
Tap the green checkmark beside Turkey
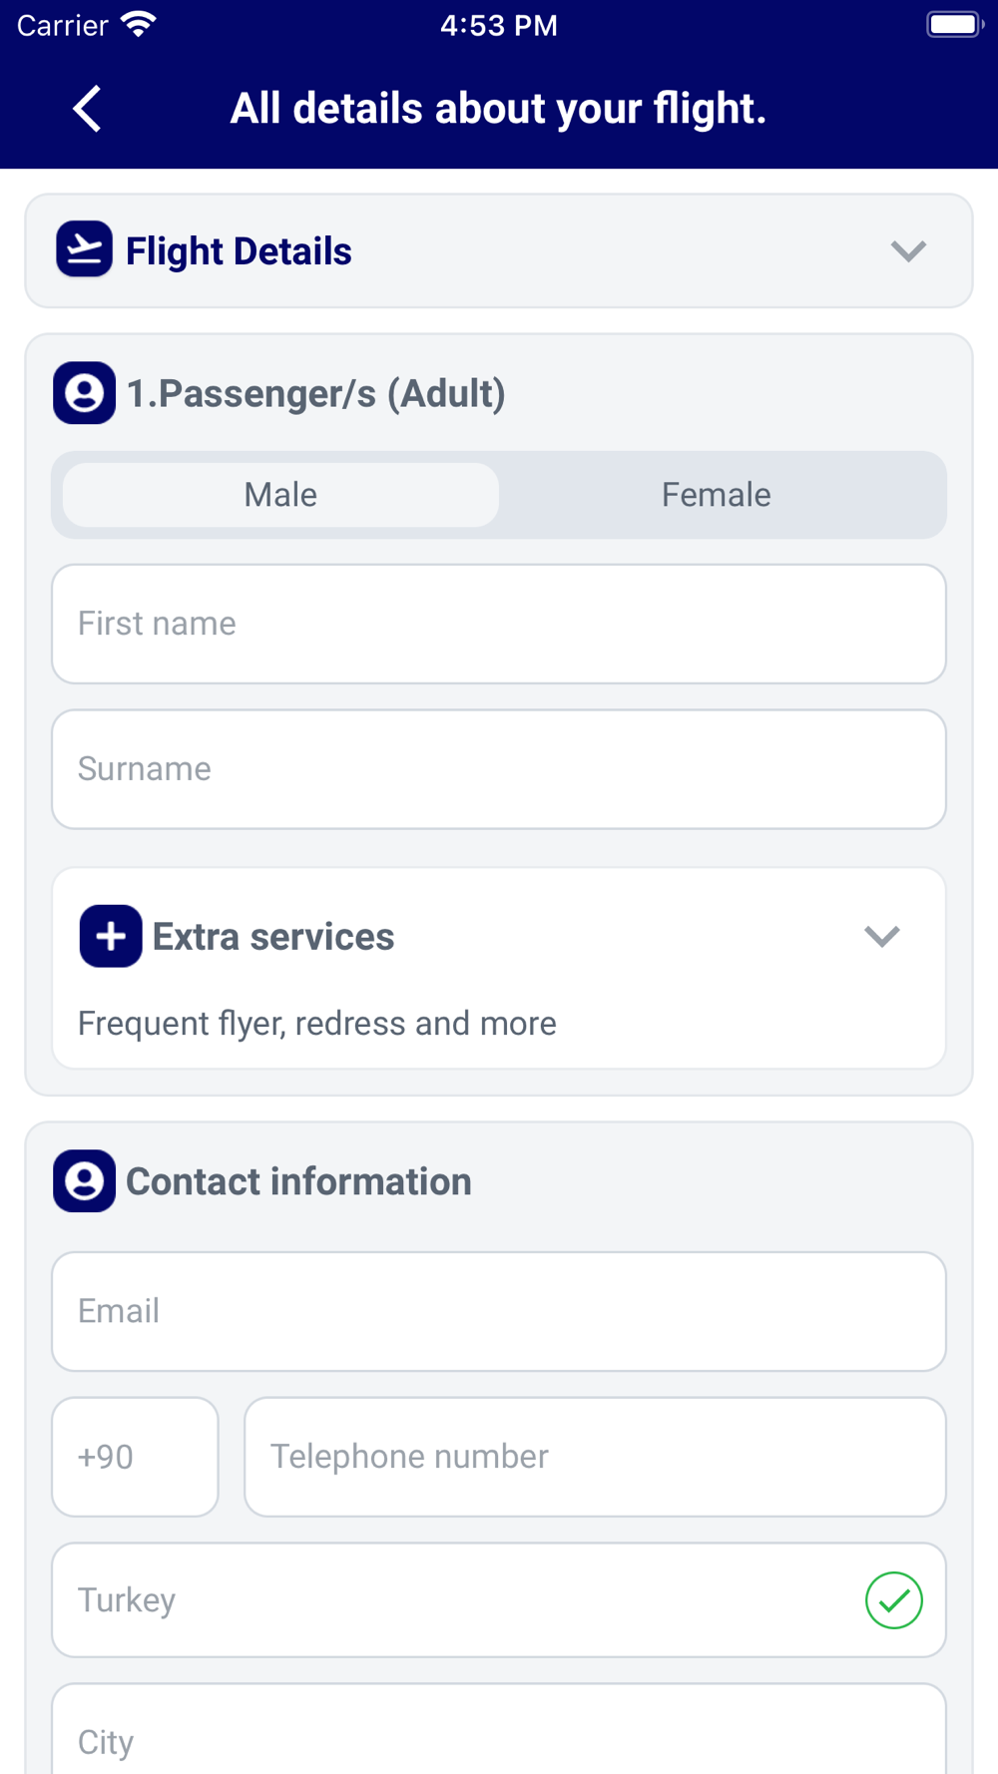[x=893, y=1600]
